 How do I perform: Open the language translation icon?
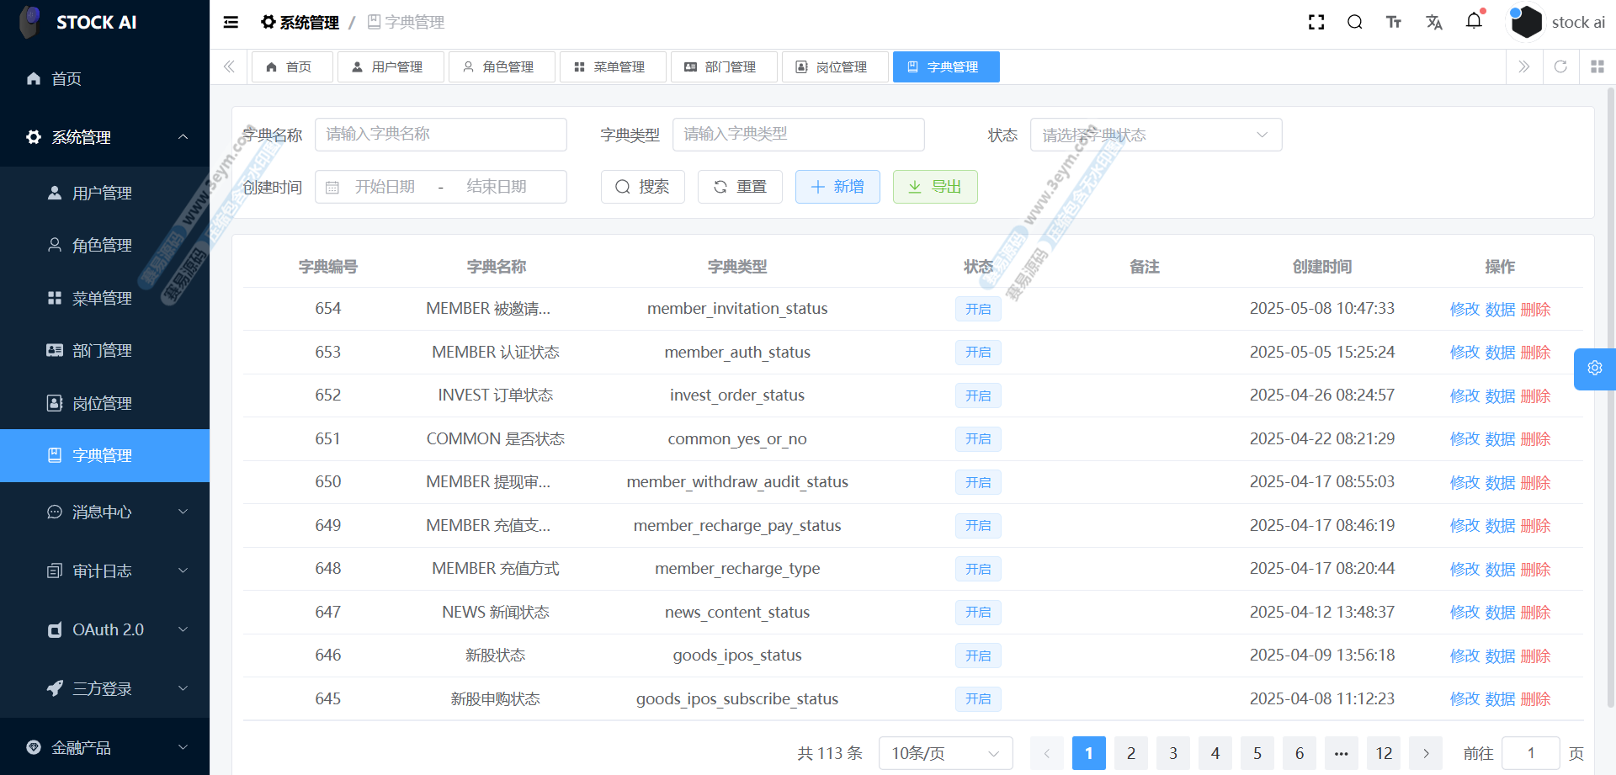click(1434, 23)
